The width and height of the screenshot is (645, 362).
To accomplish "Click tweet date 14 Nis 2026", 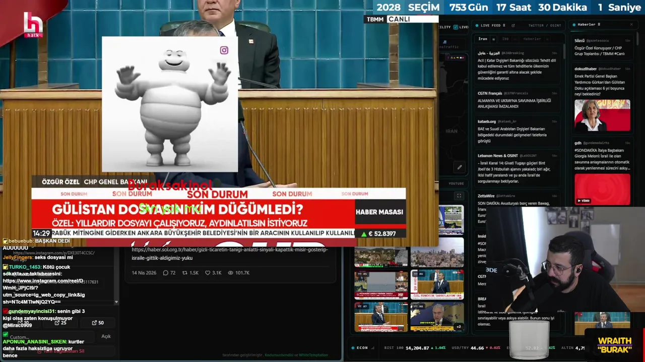I will pyautogui.click(x=144, y=273).
